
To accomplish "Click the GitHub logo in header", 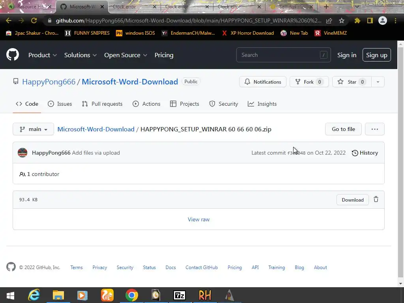I will (x=13, y=54).
